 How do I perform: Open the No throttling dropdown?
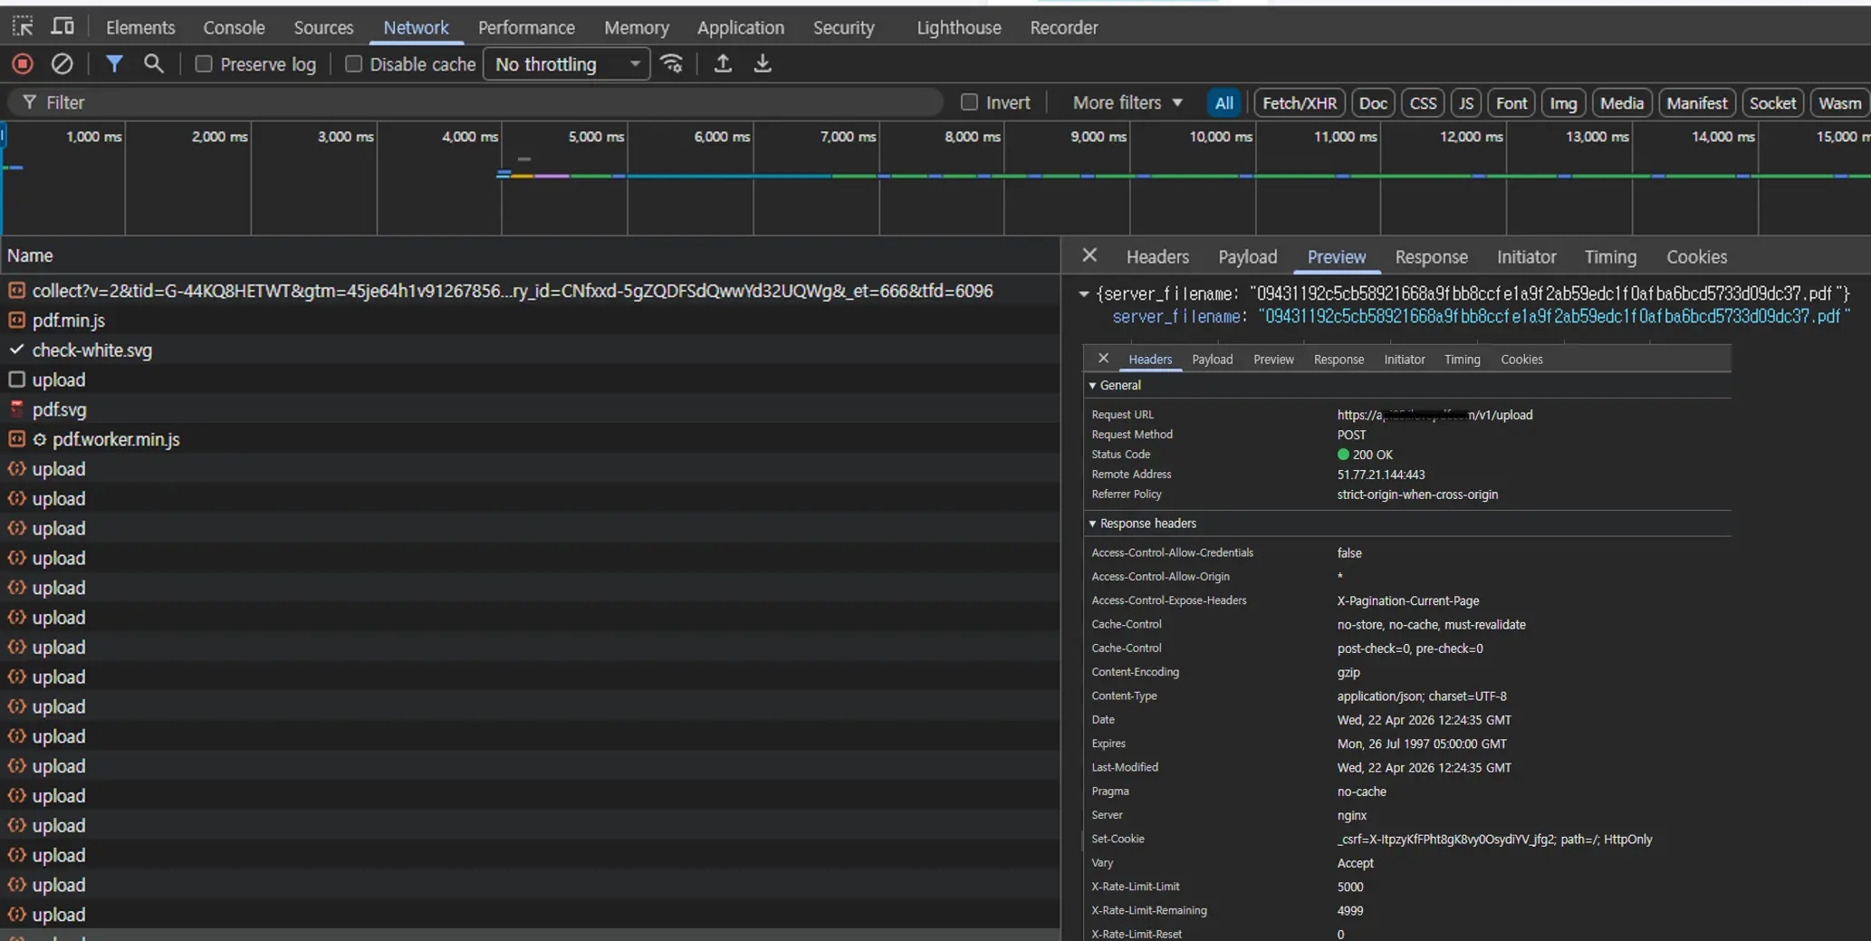click(566, 64)
